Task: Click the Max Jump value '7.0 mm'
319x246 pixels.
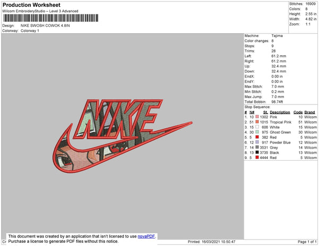Action: [x=278, y=96]
